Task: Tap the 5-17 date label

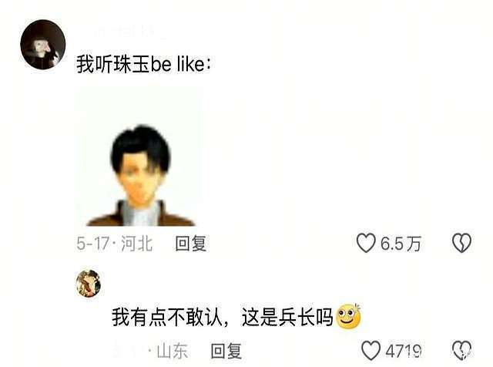Action: point(92,244)
